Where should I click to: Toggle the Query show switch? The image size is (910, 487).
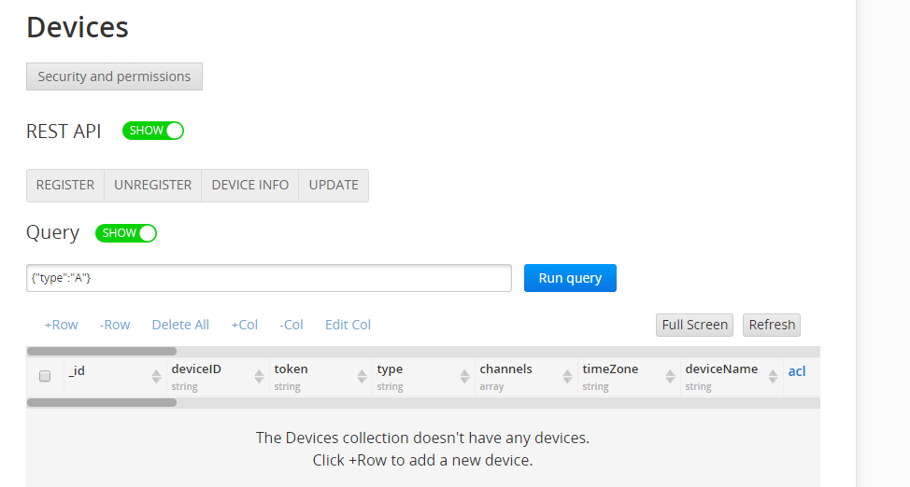[x=126, y=233]
